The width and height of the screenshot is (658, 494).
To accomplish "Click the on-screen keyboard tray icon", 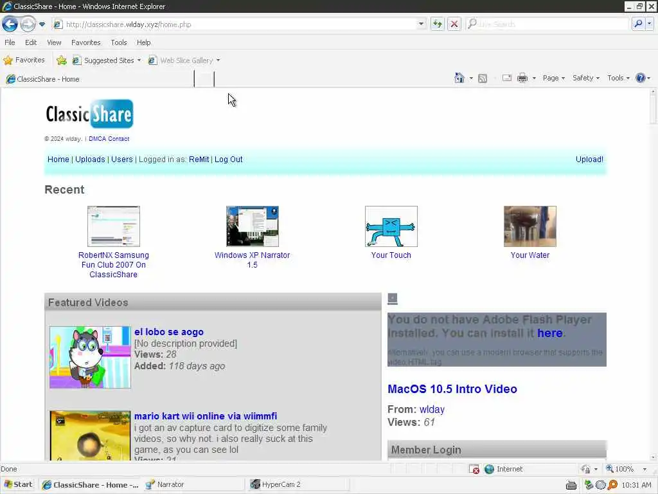I will coord(571,485).
